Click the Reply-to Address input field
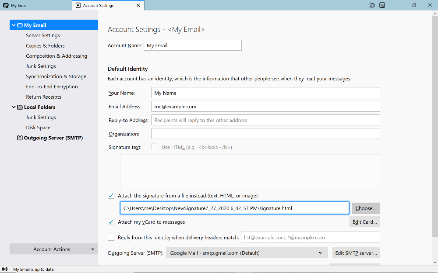The height and width of the screenshot is (273, 438). pyautogui.click(x=265, y=120)
